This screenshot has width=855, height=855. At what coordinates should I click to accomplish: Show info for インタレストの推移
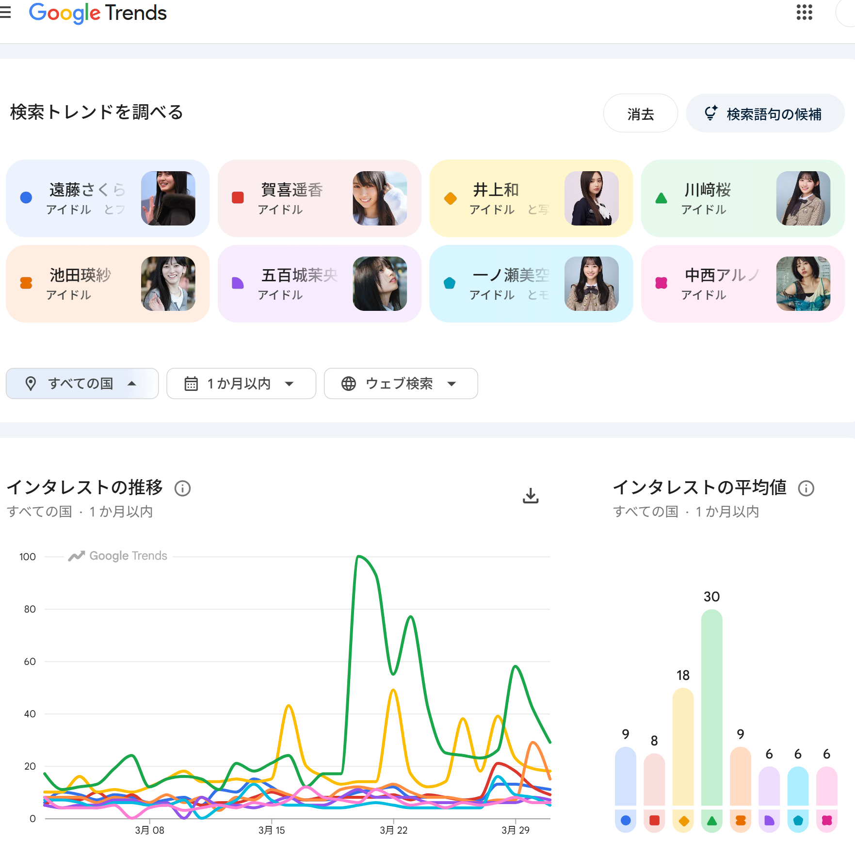tap(182, 488)
